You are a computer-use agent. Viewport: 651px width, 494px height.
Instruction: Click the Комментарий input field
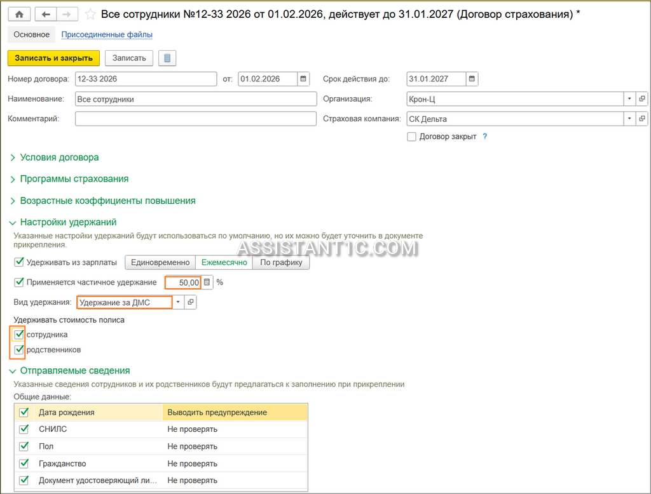196,119
